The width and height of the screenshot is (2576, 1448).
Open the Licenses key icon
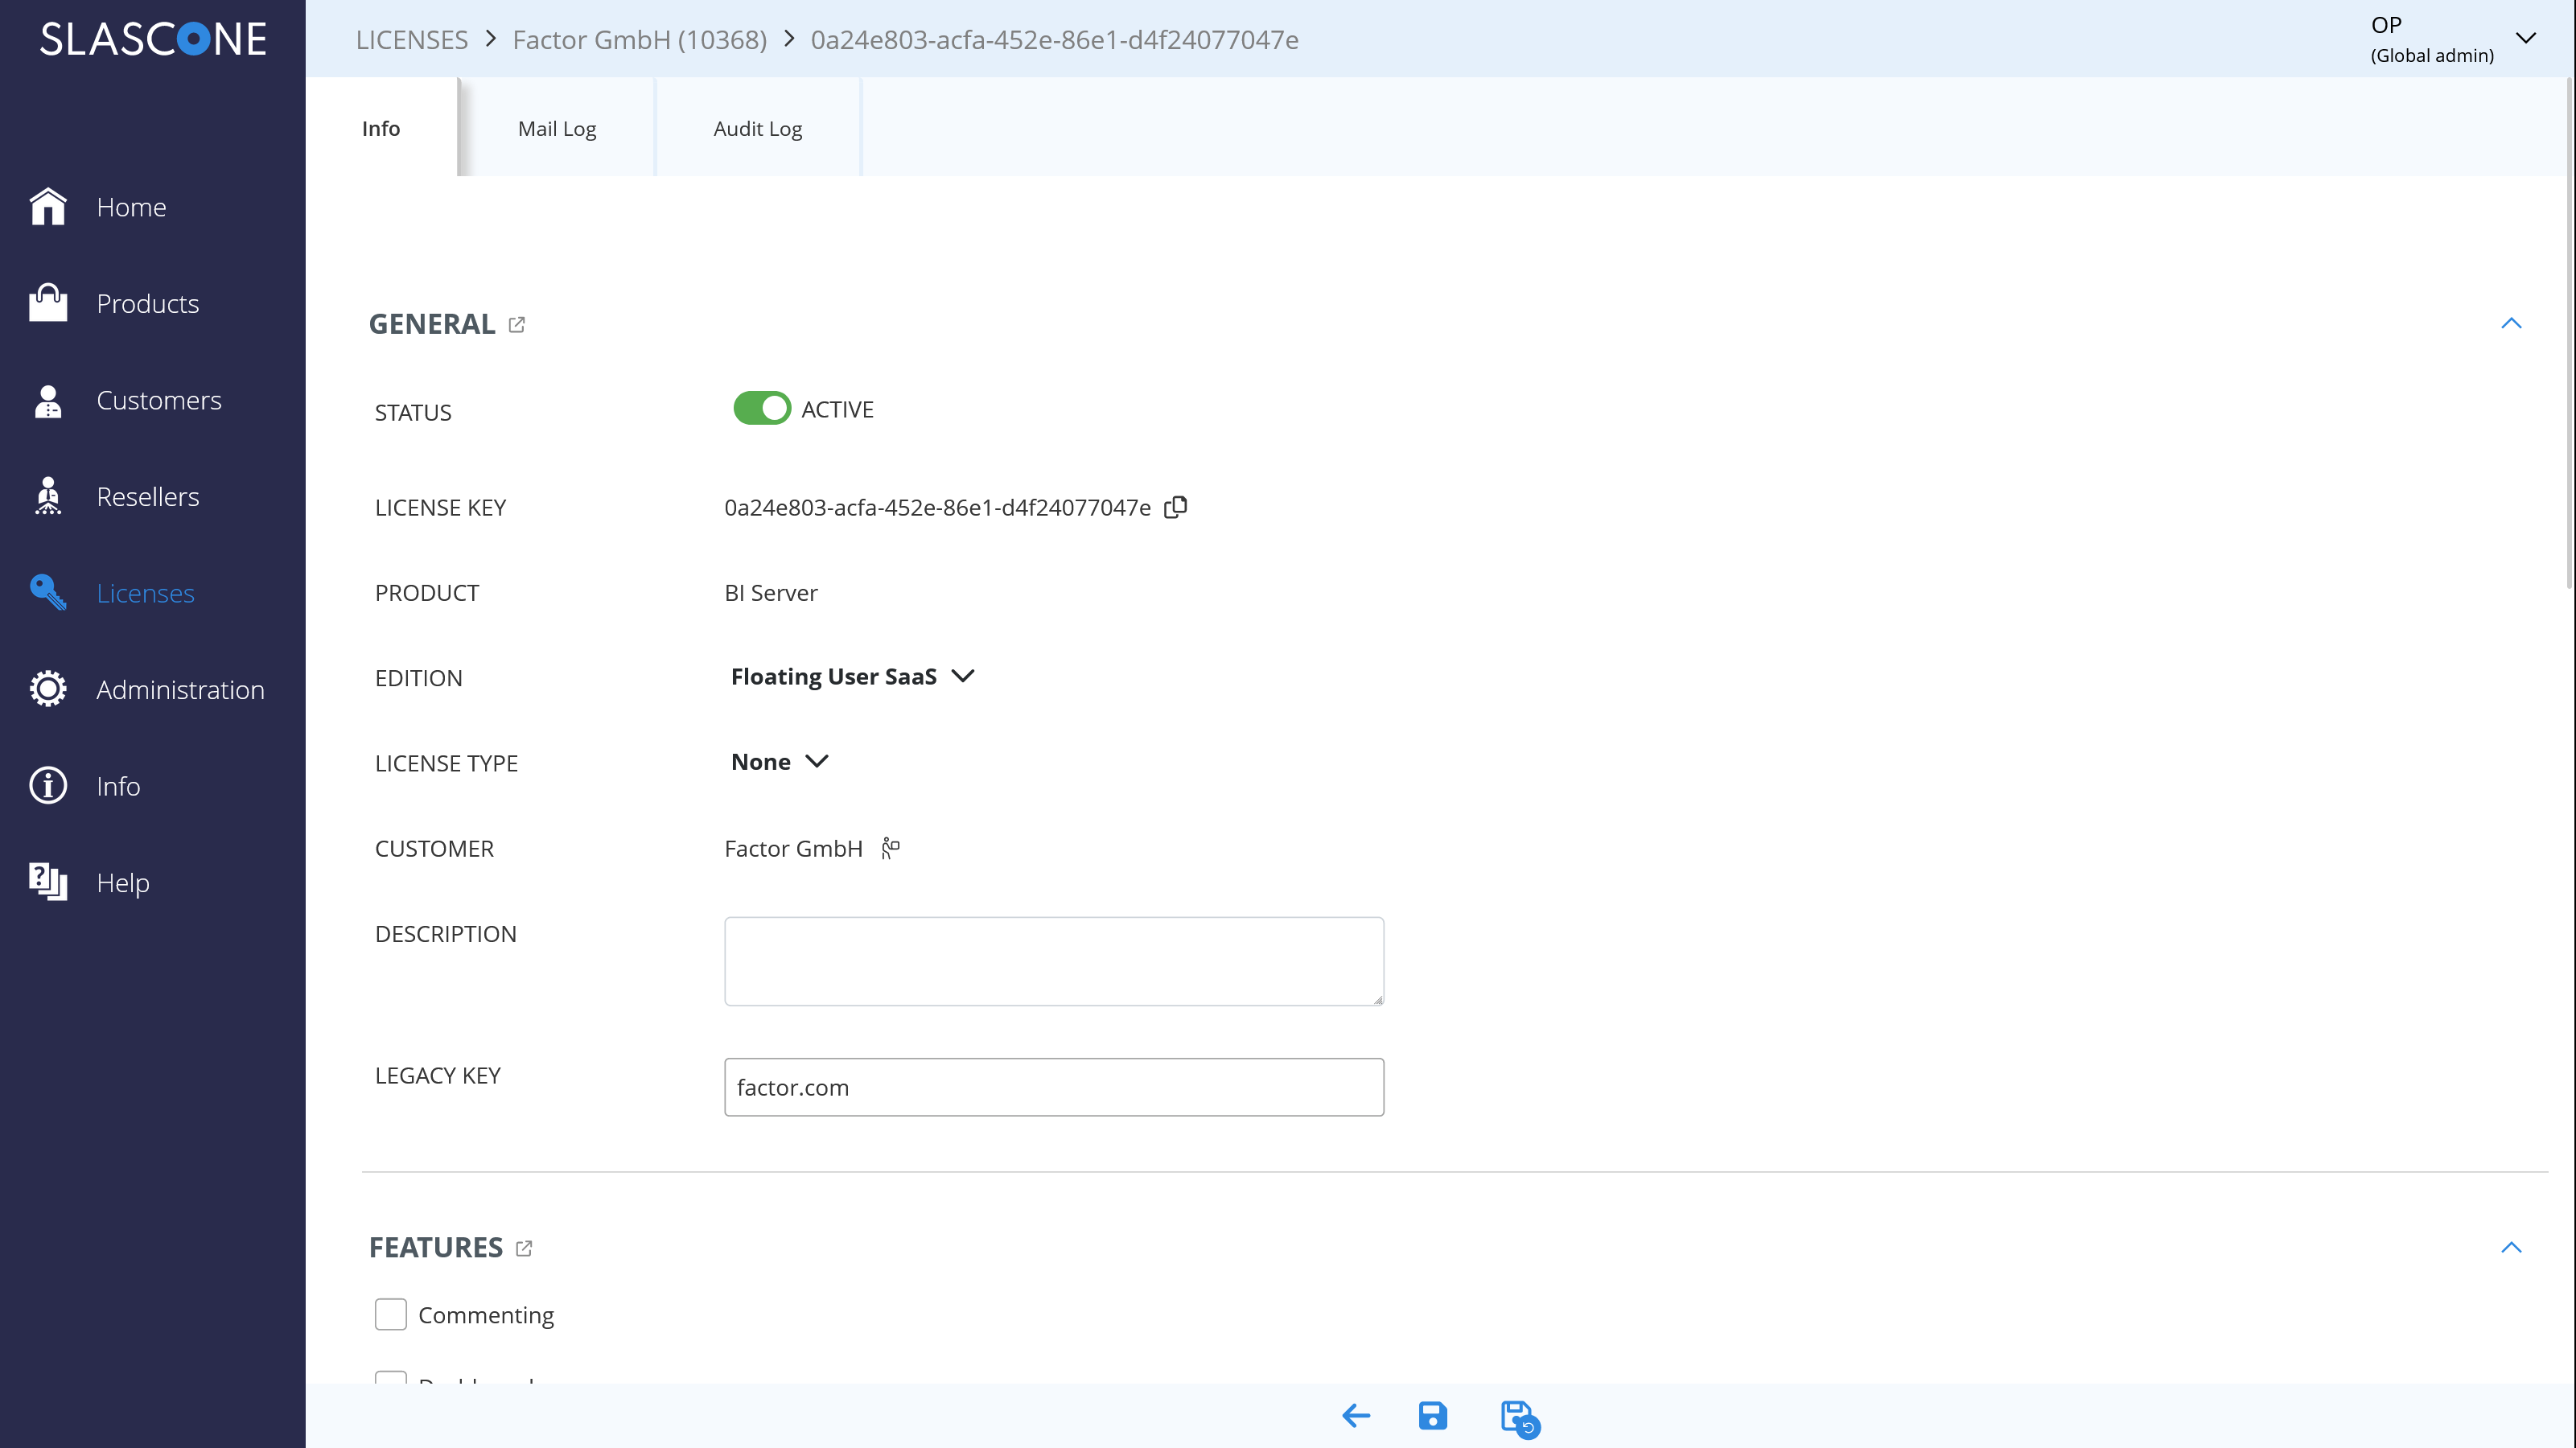pyautogui.click(x=48, y=592)
